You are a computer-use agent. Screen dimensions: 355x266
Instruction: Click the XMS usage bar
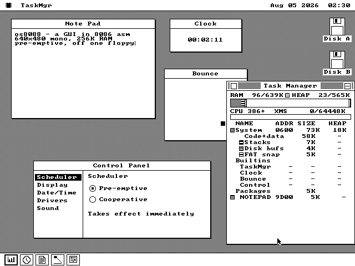(x=291, y=117)
